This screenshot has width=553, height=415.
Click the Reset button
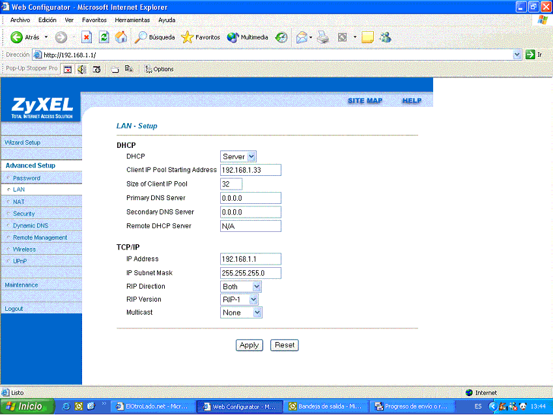tap(285, 345)
